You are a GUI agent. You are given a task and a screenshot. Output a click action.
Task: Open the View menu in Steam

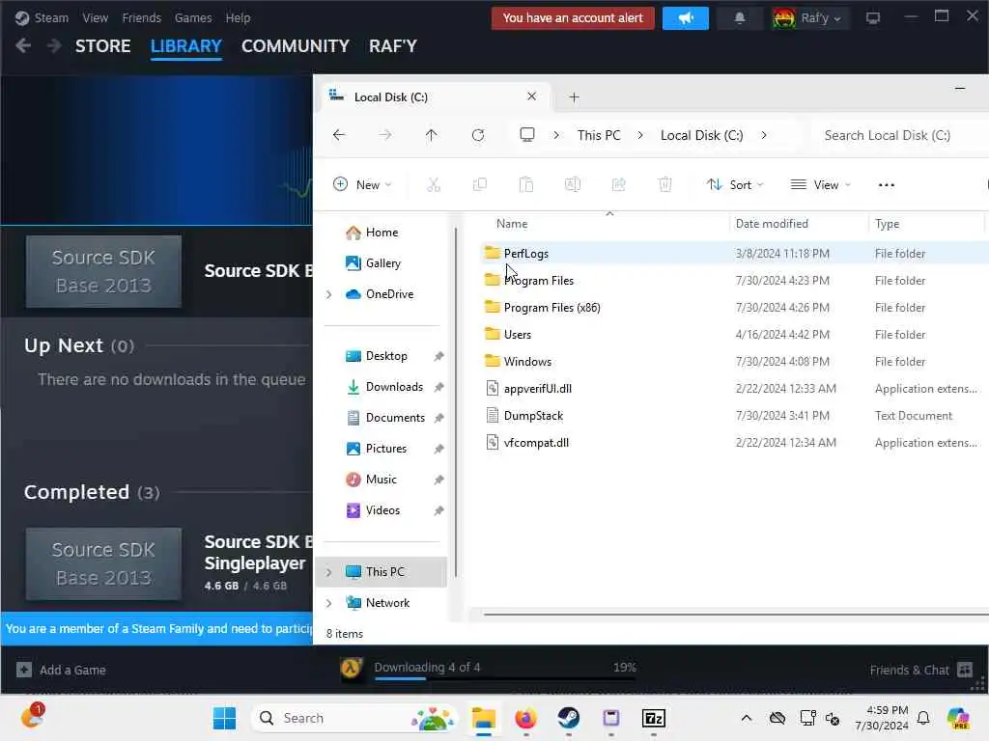tap(96, 17)
